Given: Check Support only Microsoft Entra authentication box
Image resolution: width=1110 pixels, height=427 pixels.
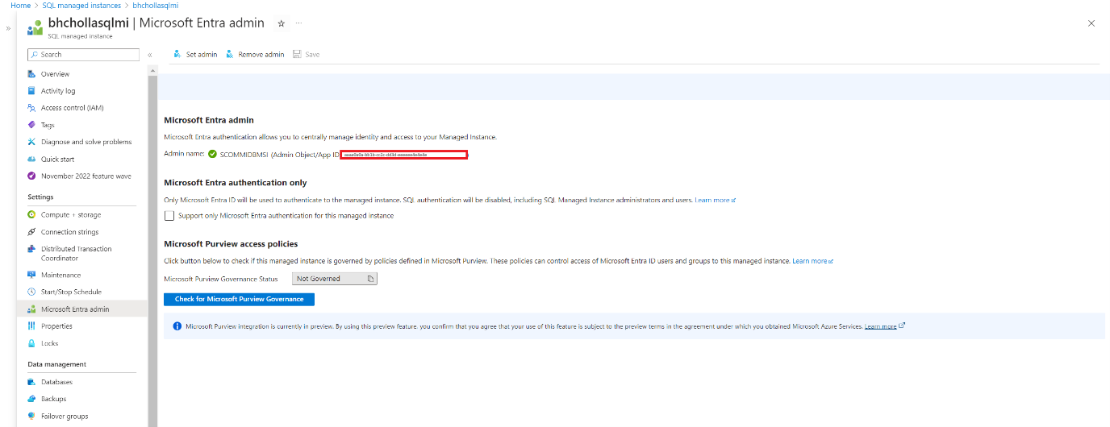Looking at the screenshot, I should pos(169,216).
